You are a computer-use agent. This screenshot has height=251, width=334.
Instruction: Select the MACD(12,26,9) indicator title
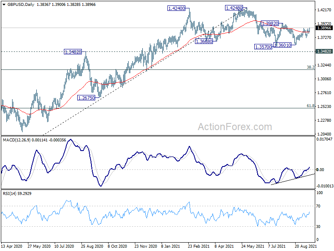coord(17,140)
